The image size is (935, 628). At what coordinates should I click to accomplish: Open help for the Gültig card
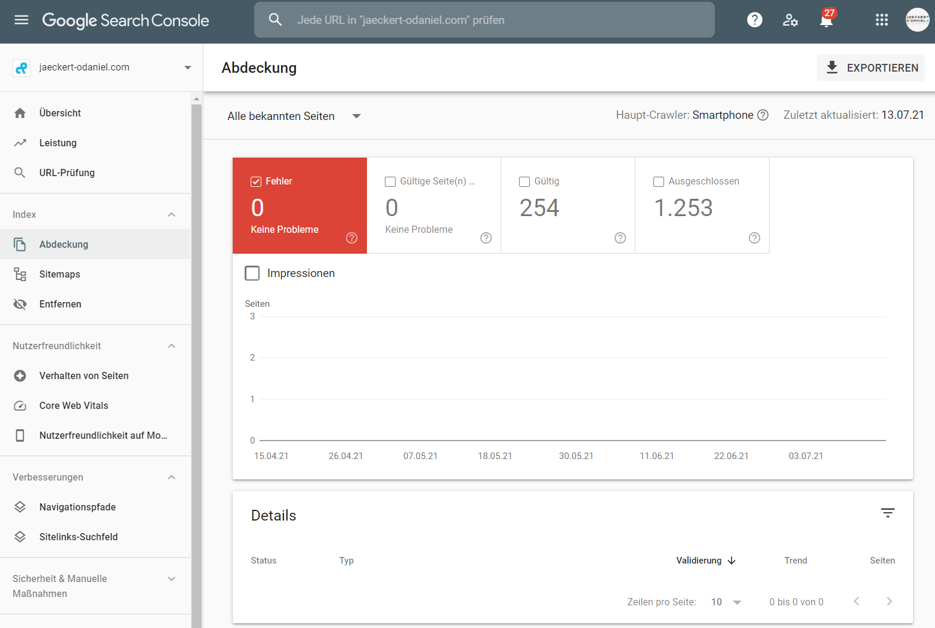621,238
